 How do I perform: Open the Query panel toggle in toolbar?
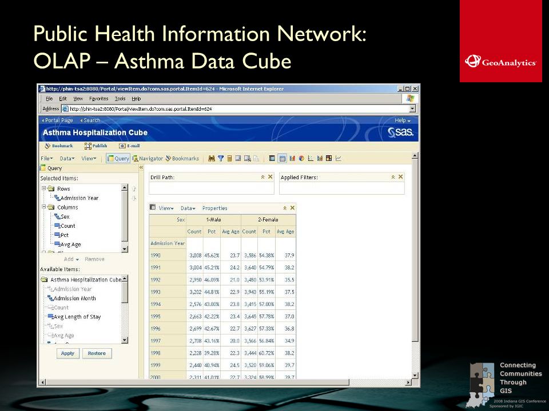(x=118, y=158)
